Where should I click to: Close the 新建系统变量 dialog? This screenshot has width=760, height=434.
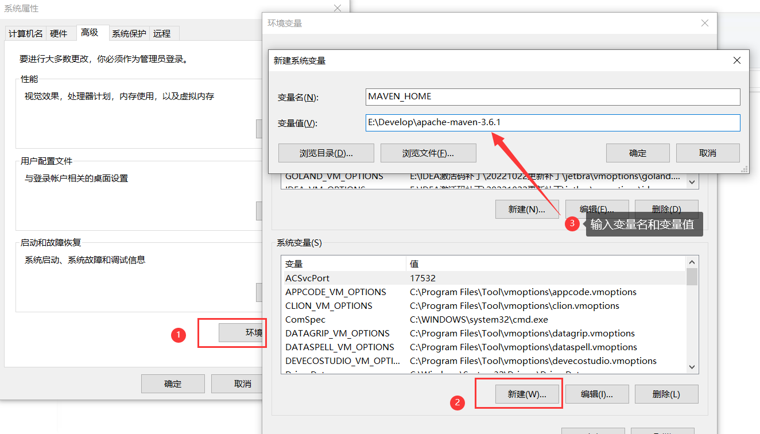[737, 60]
